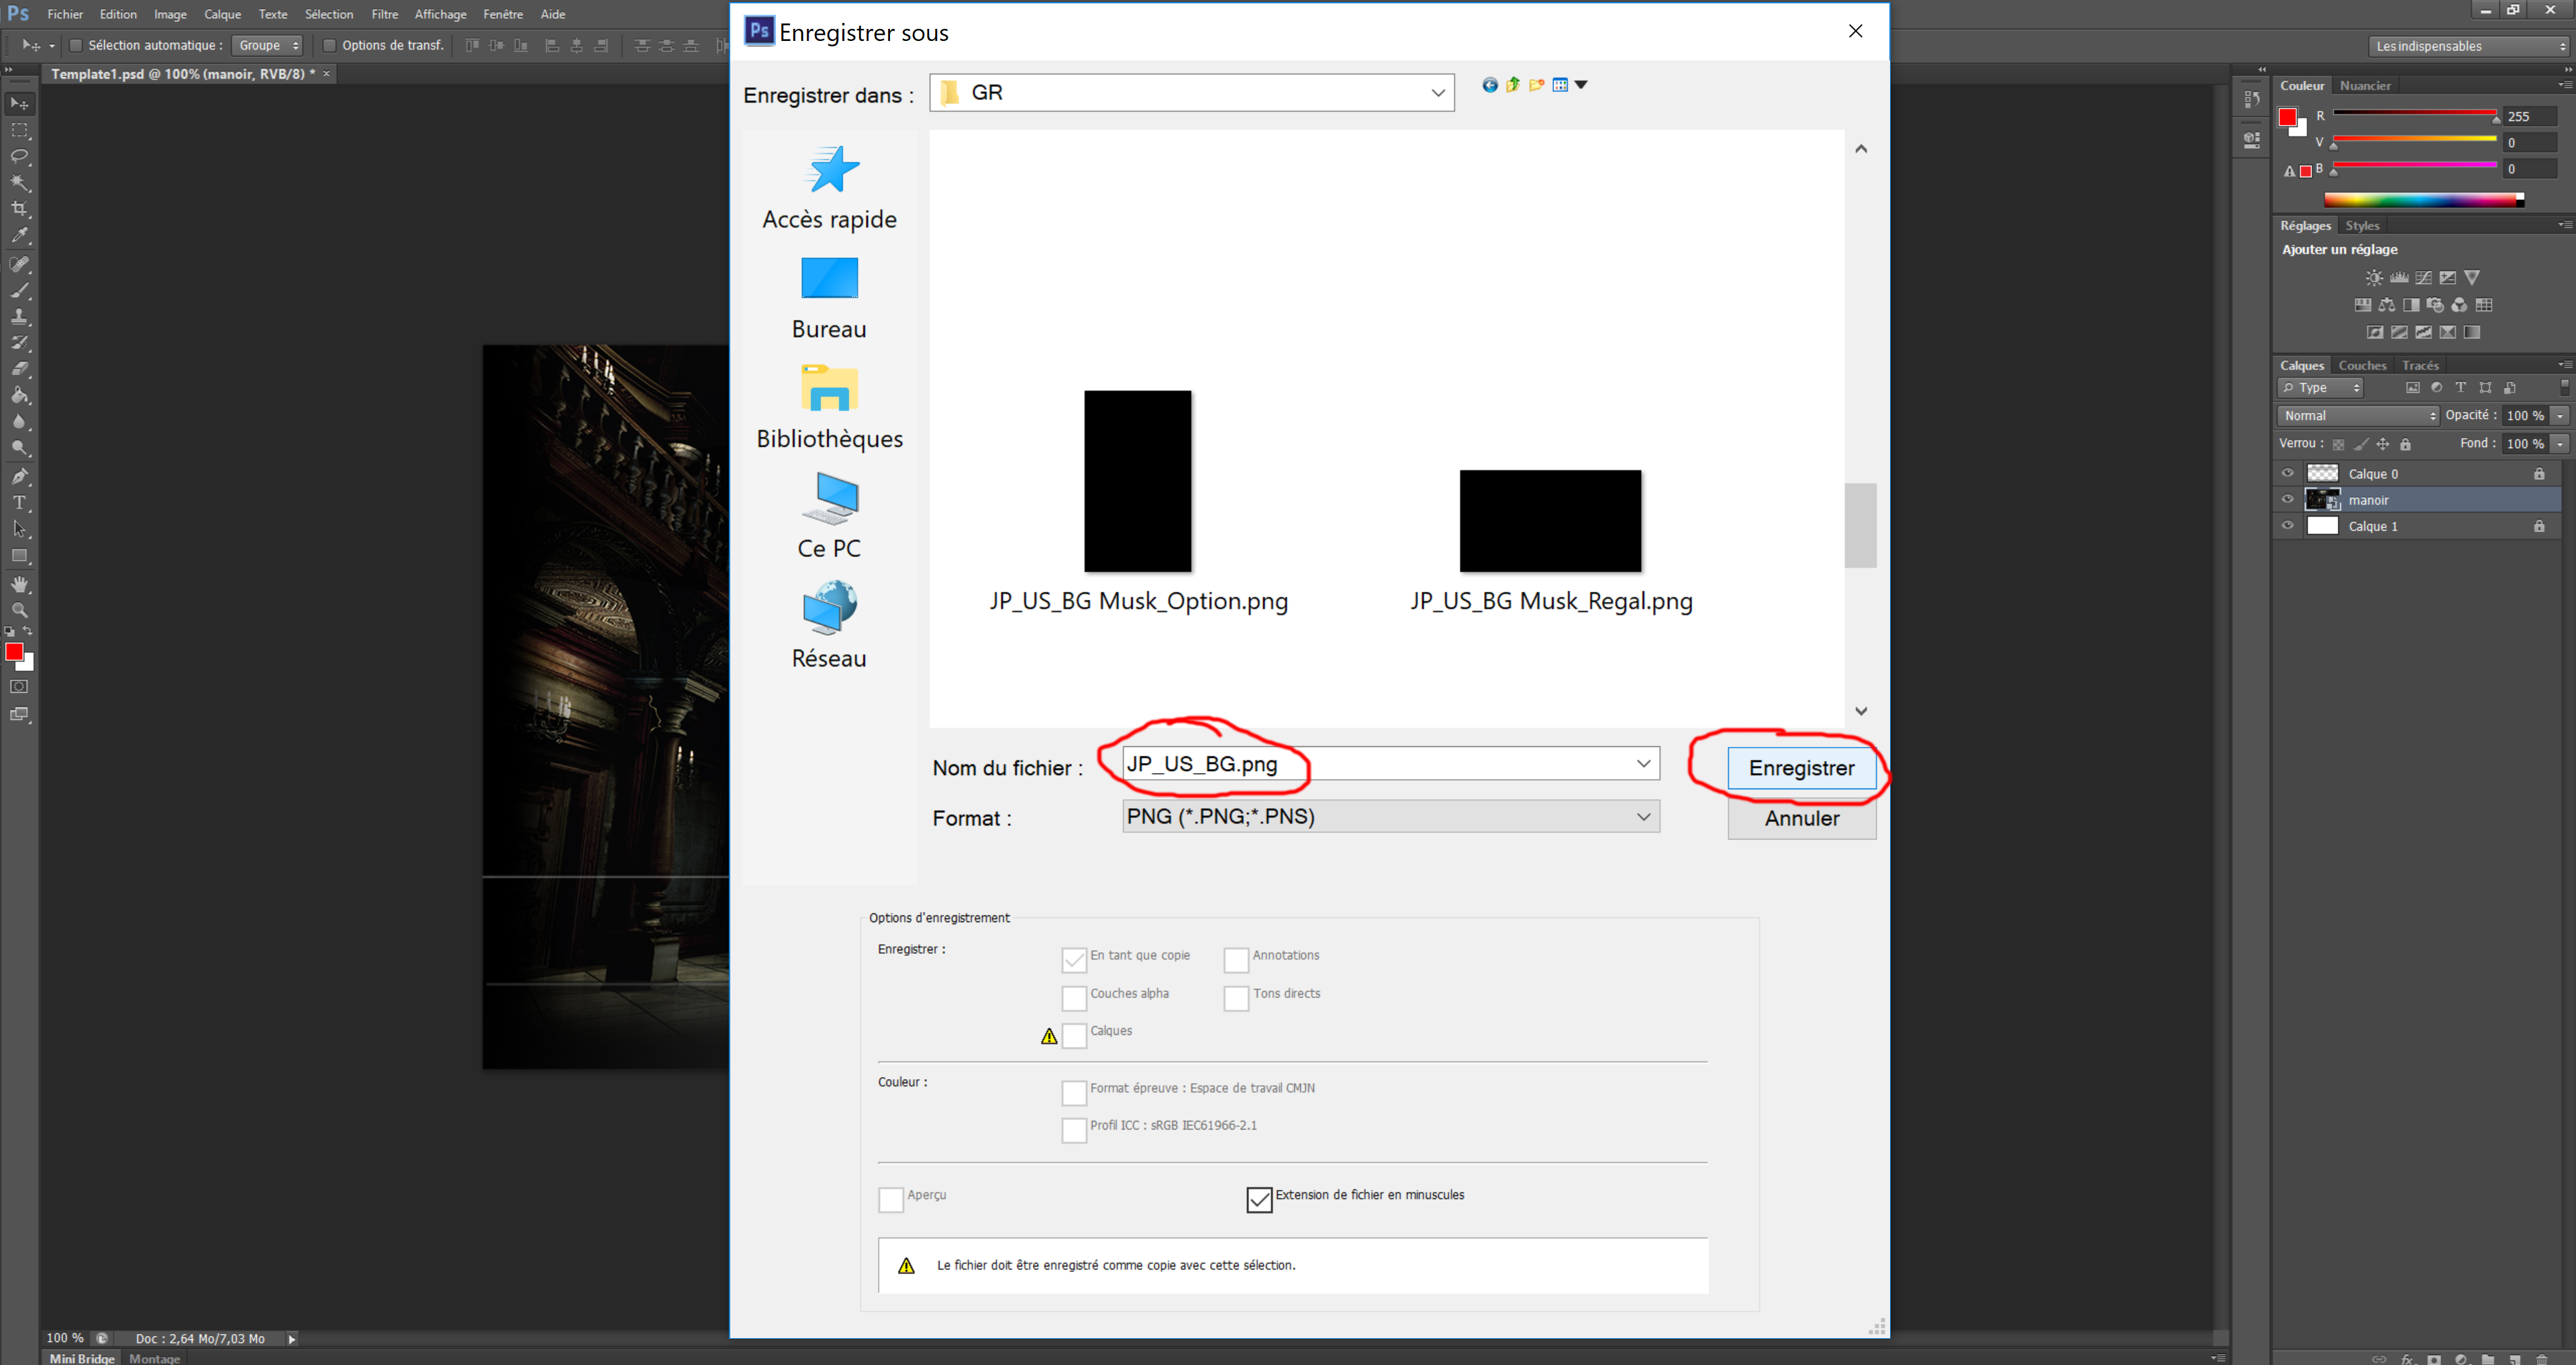
Task: Open the Filtre menu
Action: click(384, 14)
